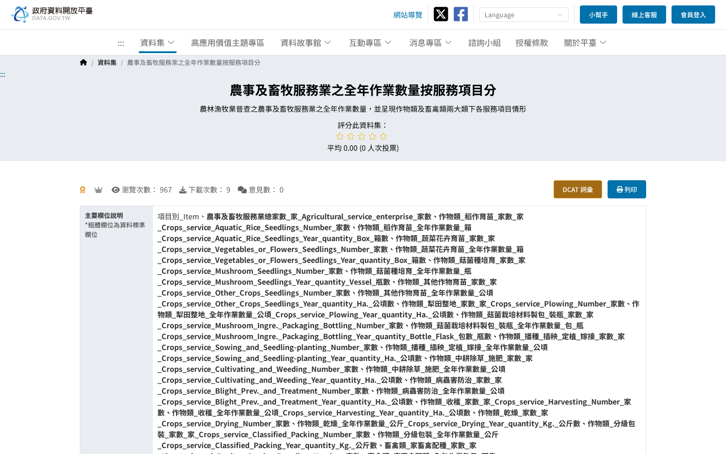This screenshot has width=726, height=454.
Task: Open the Facebook page icon
Action: click(x=461, y=14)
